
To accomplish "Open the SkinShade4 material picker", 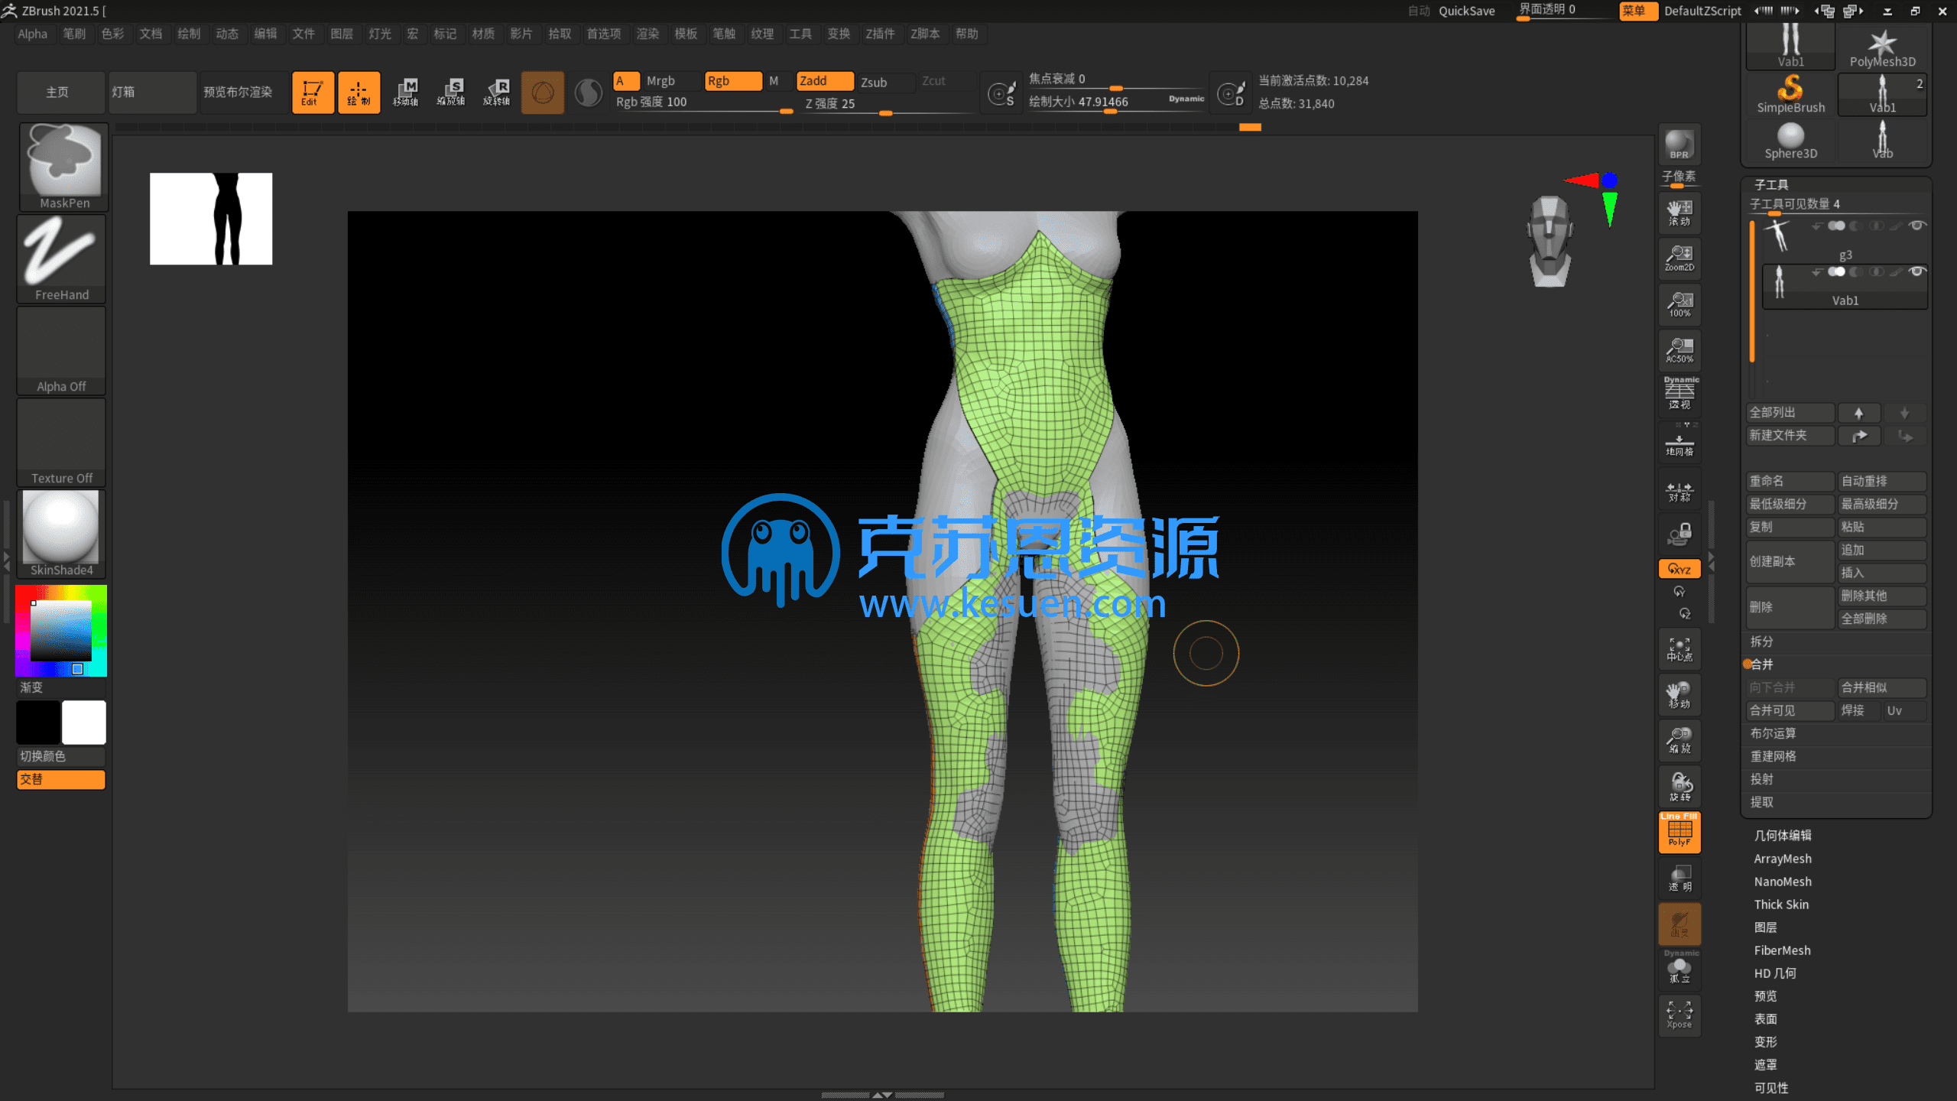I will [61, 528].
